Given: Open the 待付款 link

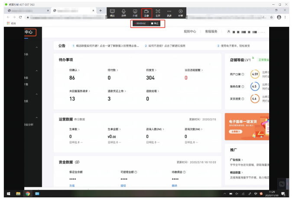Looking at the screenshot, I should pos(113,70).
